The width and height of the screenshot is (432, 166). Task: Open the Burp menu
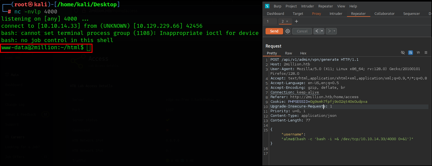click(x=277, y=6)
